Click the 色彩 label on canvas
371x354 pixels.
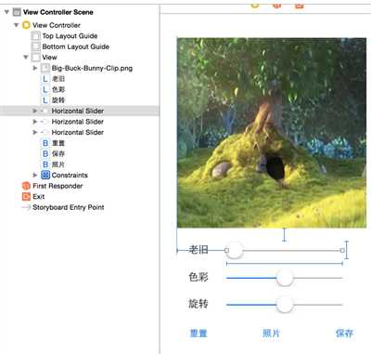pos(198,277)
